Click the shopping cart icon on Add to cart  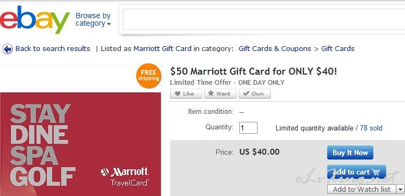click(376, 172)
